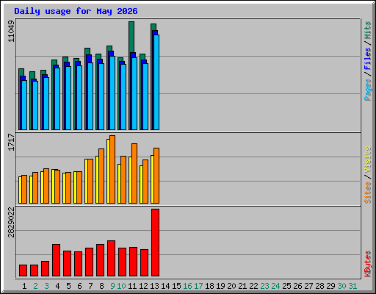Click day 28 on the x-axis
Viewport: 376px width, 294px height.
coord(319,286)
